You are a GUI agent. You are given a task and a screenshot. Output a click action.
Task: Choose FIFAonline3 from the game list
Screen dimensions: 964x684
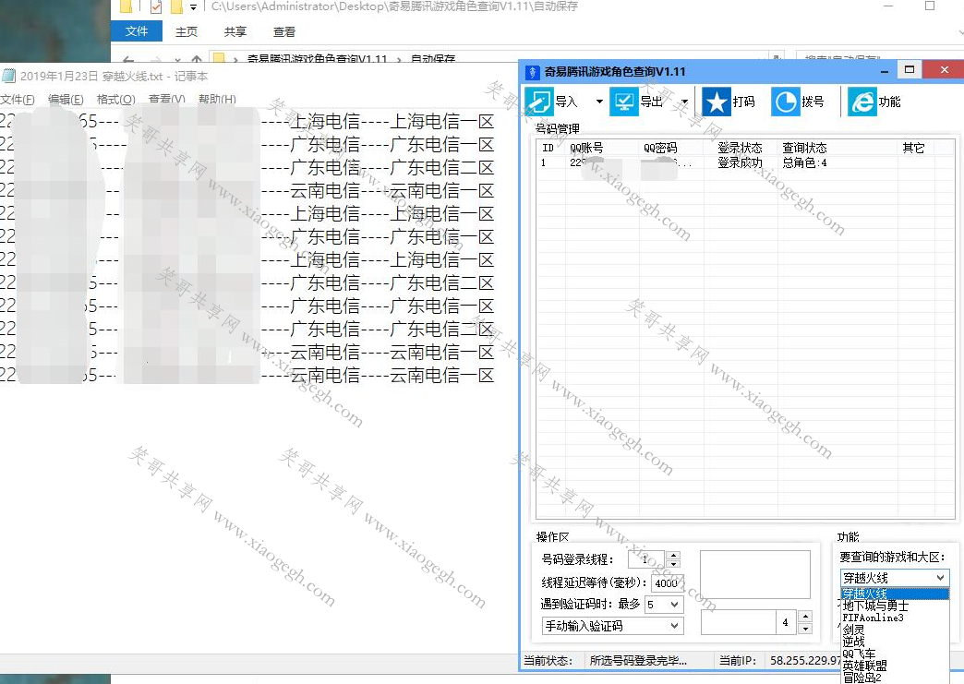pos(895,618)
